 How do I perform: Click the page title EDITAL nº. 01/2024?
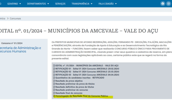(x=79, y=31)
